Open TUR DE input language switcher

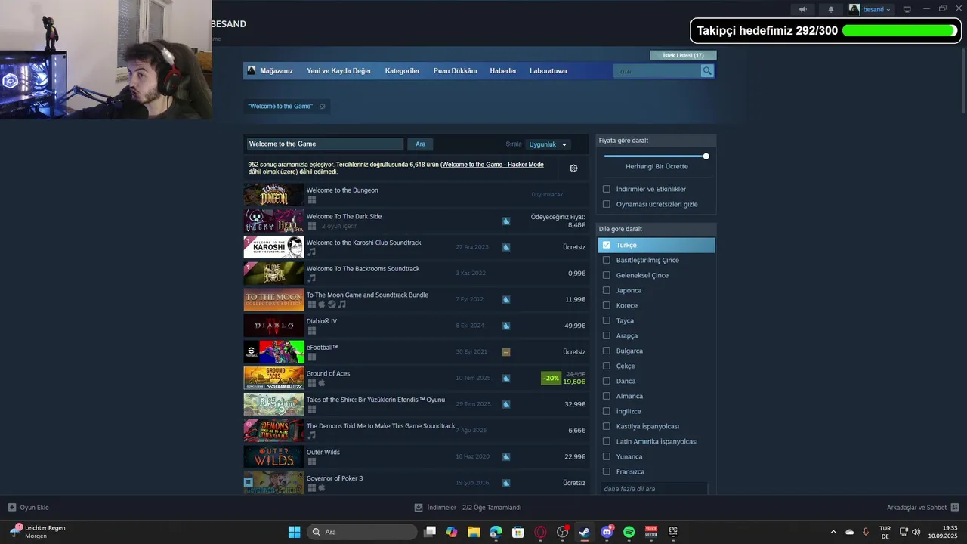(x=885, y=532)
